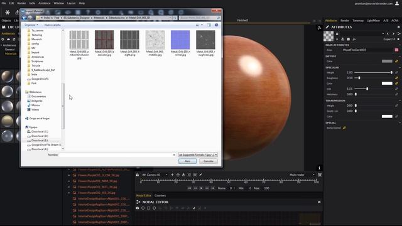The width and height of the screenshot is (402, 226).
Task: Select the Metal_Grill_005 basecolor.jpg file
Action: click(x=104, y=43)
